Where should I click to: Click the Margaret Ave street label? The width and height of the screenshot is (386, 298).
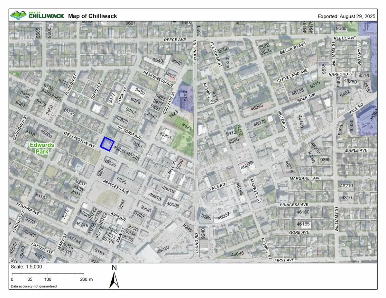click(x=305, y=178)
